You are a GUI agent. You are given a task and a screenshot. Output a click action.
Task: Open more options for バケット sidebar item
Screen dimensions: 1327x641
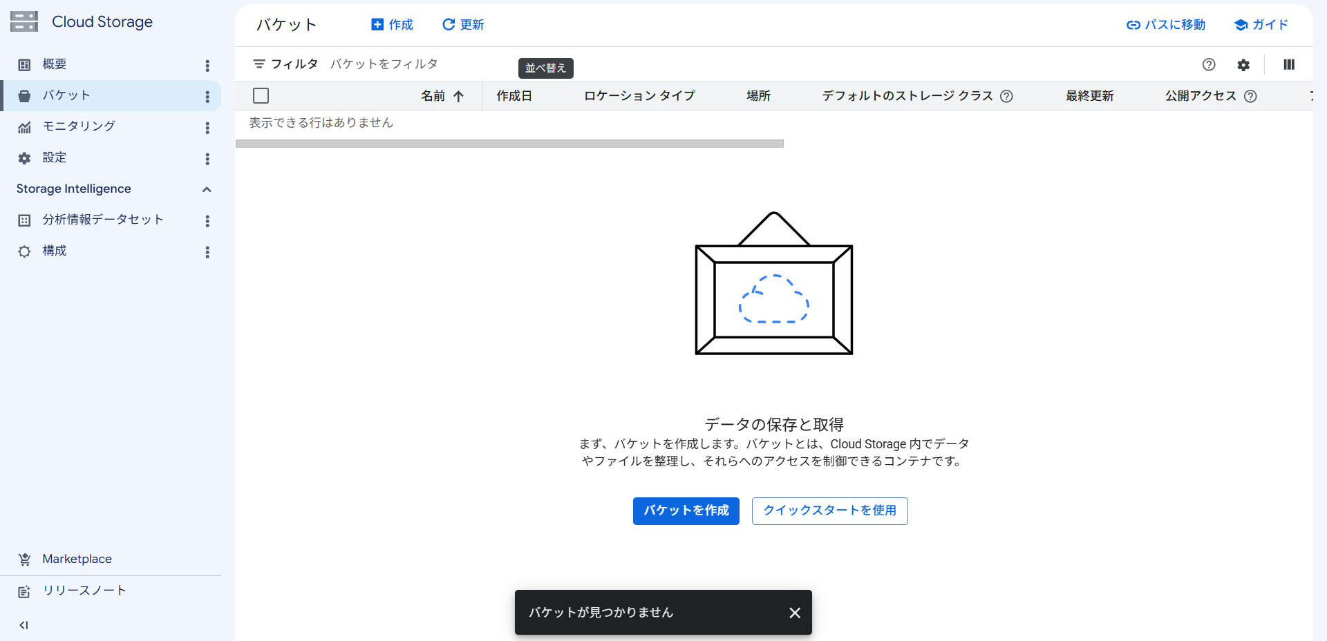(207, 97)
